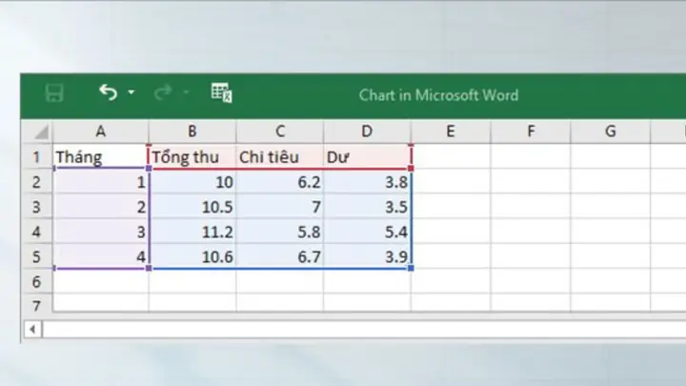Click the cell with value 5.8

[280, 232]
